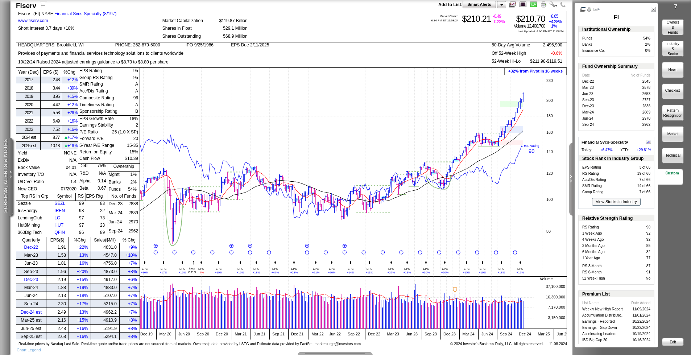Screen dimensions: 691x355
Task: Close the FI side panel
Action: coord(653,9)
